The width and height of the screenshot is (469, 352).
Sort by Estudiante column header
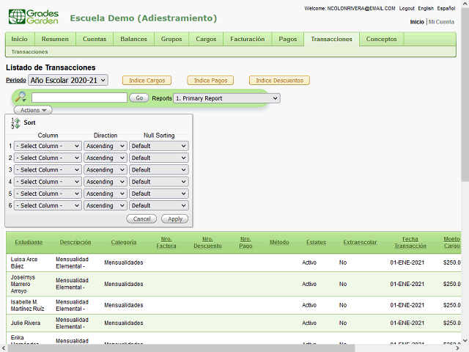pos(29,242)
